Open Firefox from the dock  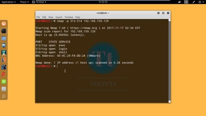4,24
